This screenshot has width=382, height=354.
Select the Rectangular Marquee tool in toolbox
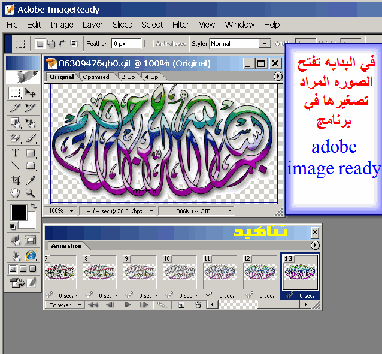pyautogui.click(x=16, y=93)
